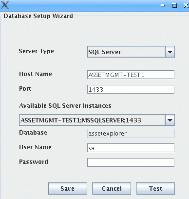Click the Server Type label
189x199 pixels.
click(37, 51)
